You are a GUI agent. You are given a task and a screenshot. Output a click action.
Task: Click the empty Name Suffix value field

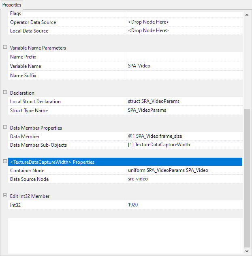184,75
